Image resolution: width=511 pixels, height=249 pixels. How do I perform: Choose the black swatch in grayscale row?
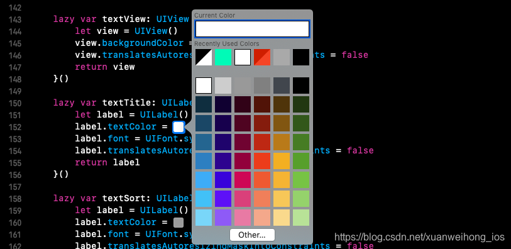(x=301, y=86)
